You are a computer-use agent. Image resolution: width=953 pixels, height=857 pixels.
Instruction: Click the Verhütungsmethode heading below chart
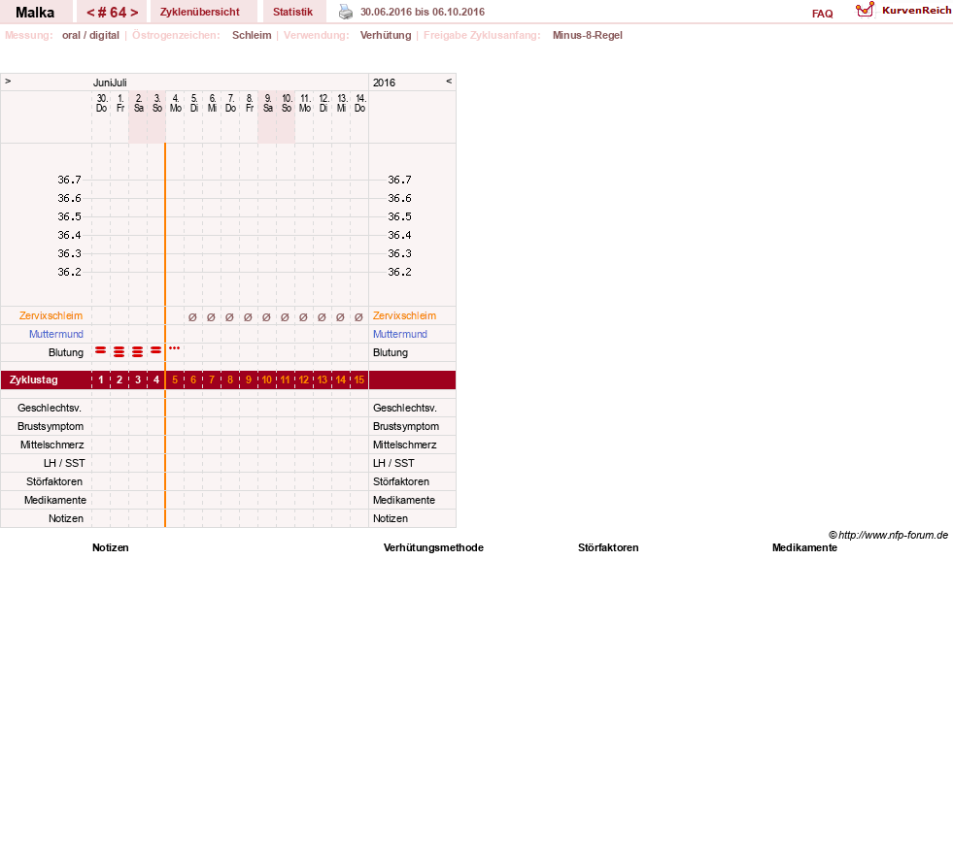(433, 547)
